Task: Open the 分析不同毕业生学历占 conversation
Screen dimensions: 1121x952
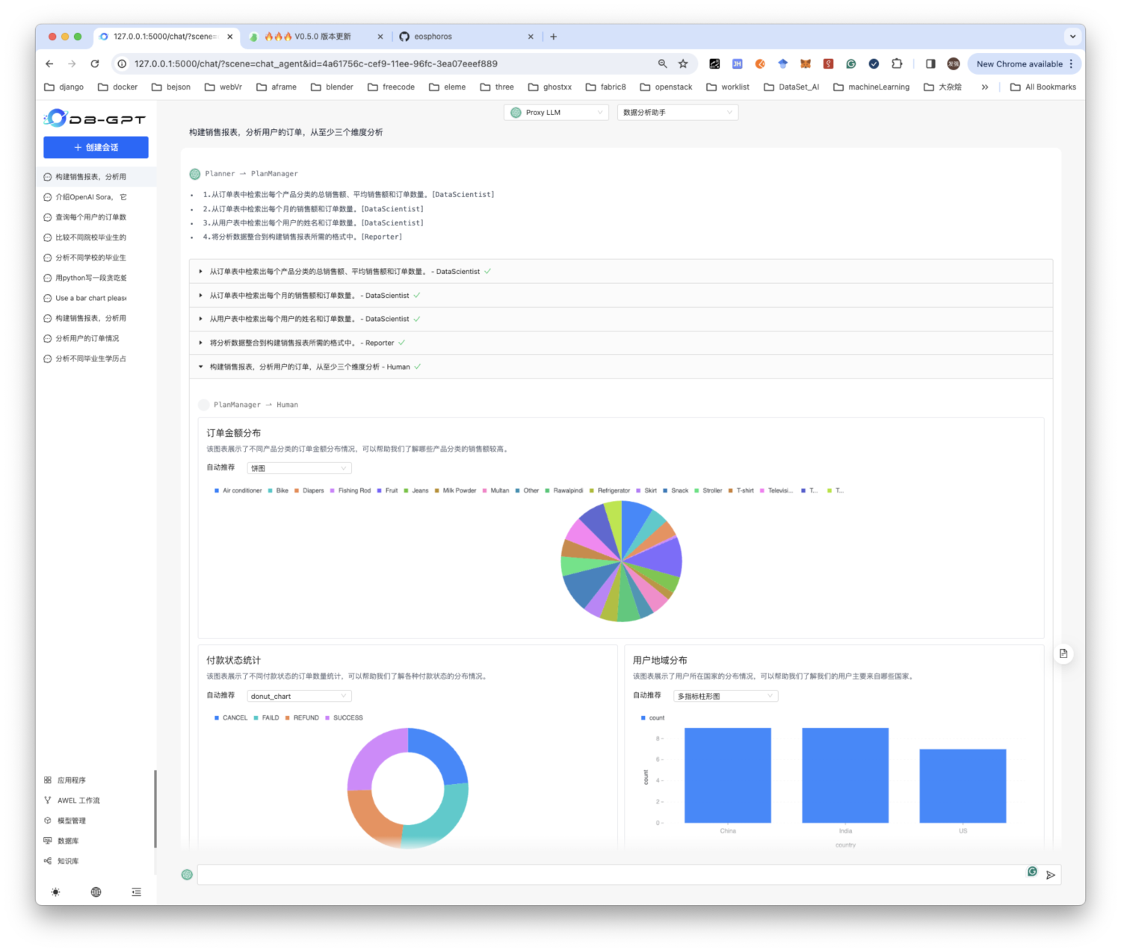Action: 96,358
